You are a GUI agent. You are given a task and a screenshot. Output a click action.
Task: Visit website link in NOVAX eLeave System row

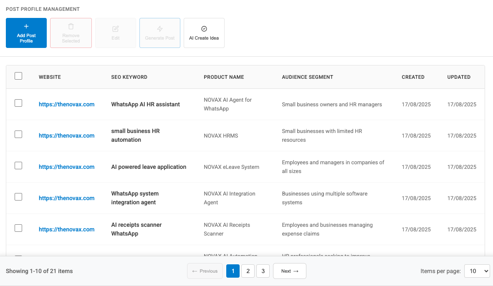(x=67, y=167)
